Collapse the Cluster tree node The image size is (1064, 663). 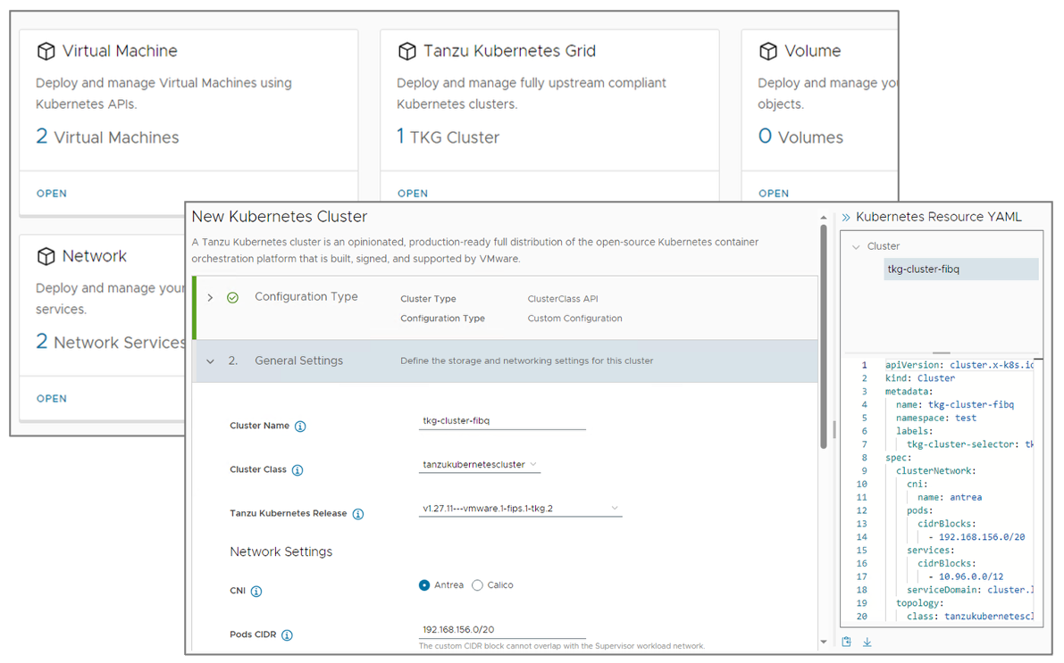pos(856,246)
